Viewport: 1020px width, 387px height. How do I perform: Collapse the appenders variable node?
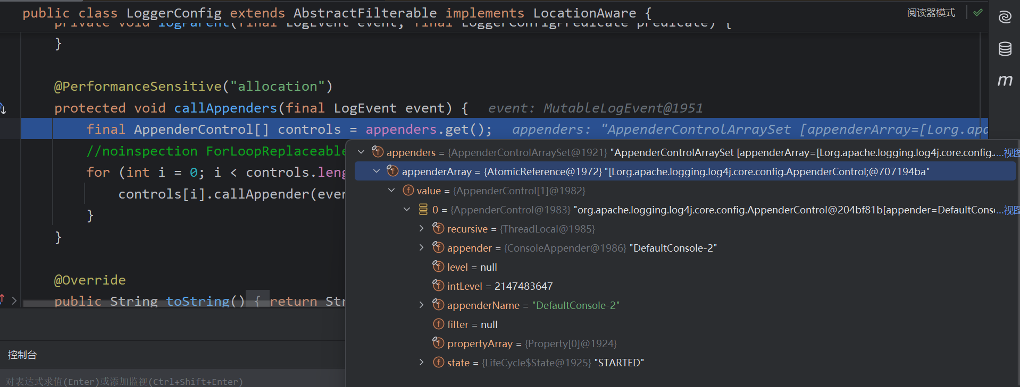(x=361, y=152)
